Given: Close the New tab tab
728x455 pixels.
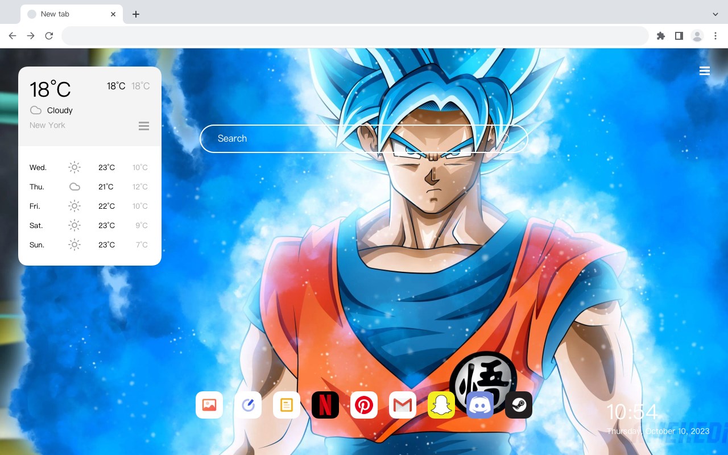Looking at the screenshot, I should pos(114,14).
